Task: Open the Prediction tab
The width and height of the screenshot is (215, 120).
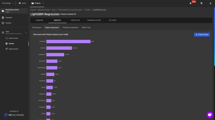Action: [x=75, y=20]
